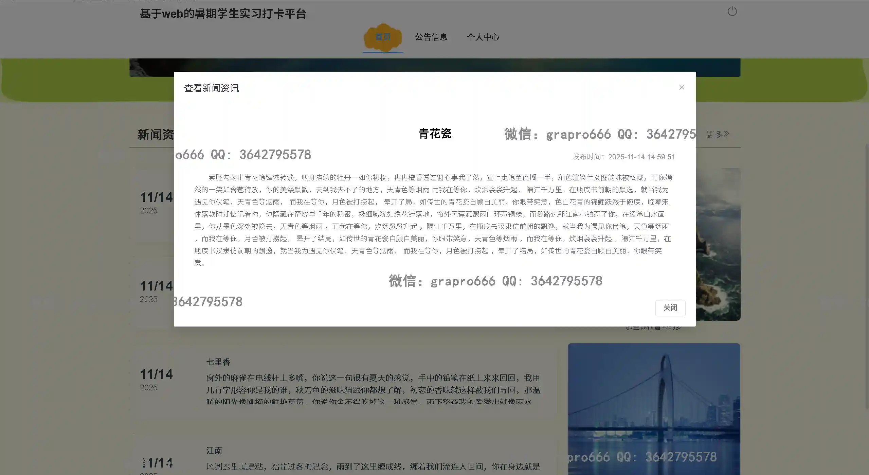Open the 江南 news title
The height and width of the screenshot is (475, 869).
[214, 451]
